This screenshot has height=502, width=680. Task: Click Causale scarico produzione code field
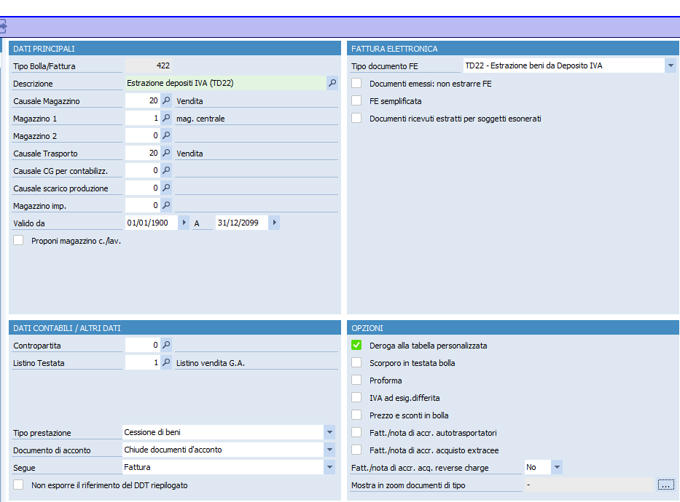[x=143, y=188]
